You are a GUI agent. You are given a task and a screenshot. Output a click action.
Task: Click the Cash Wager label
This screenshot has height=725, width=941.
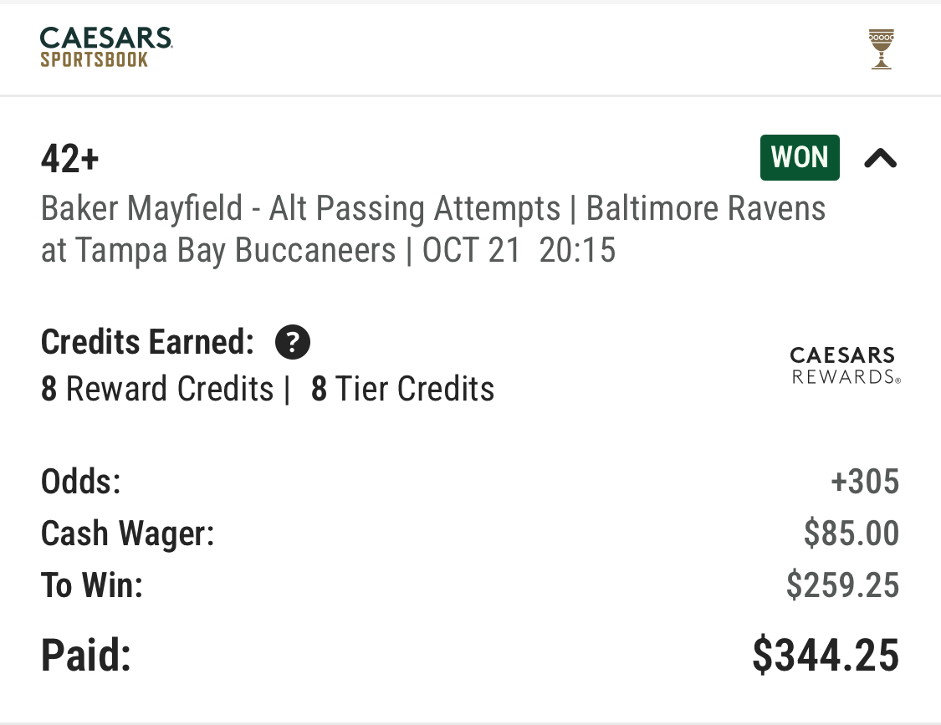pyautogui.click(x=128, y=533)
